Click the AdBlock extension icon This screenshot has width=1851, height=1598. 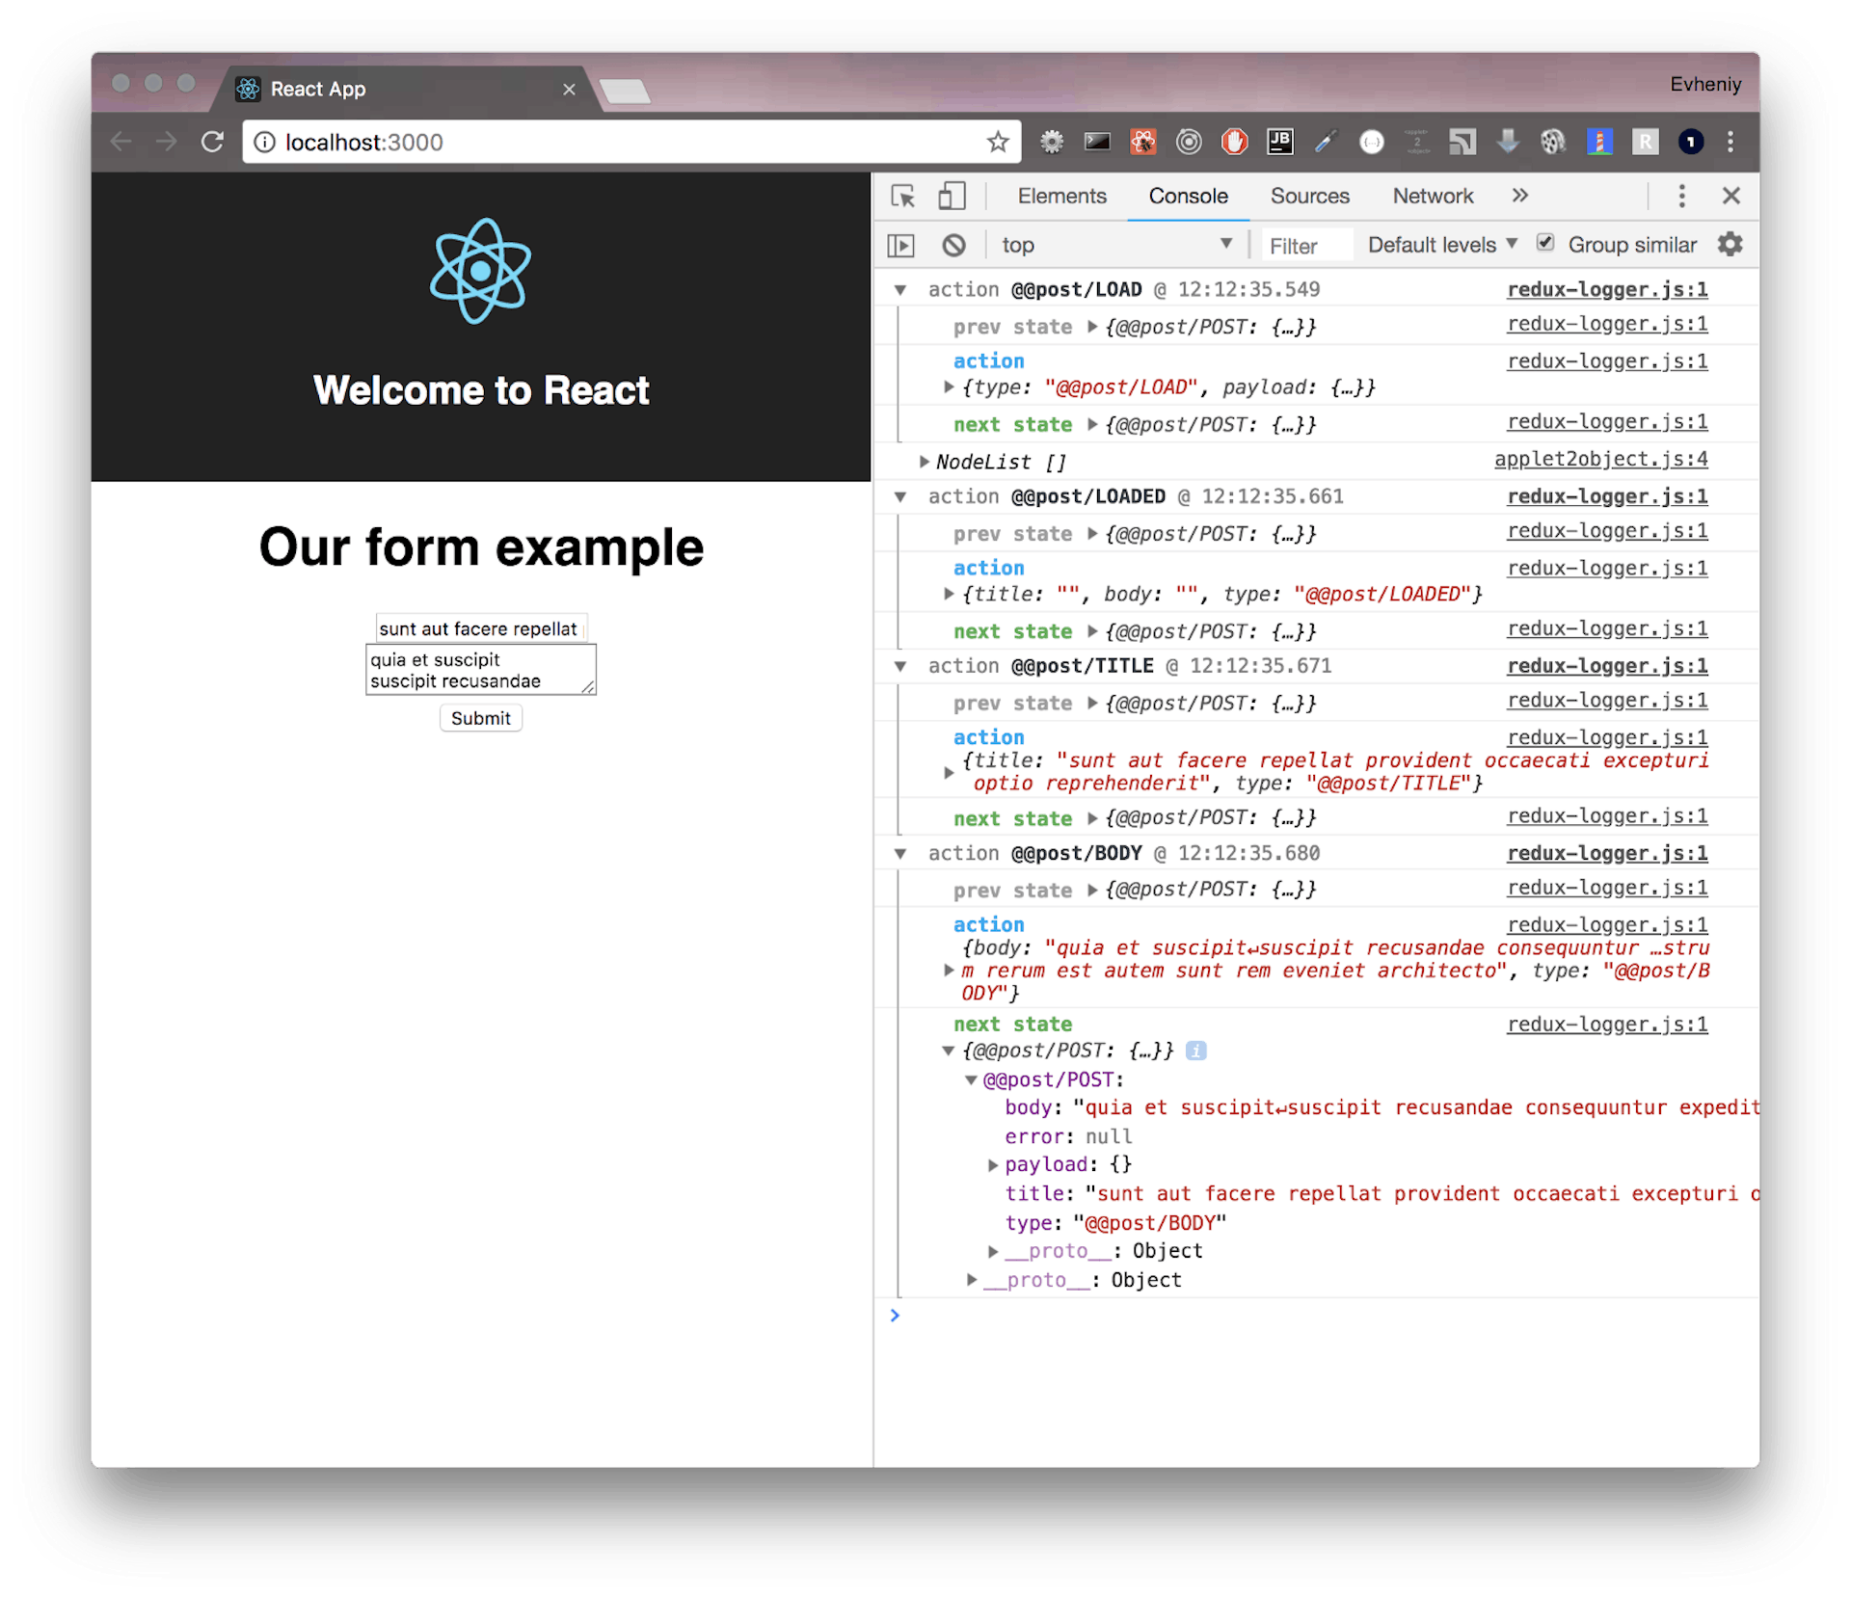tap(1235, 142)
